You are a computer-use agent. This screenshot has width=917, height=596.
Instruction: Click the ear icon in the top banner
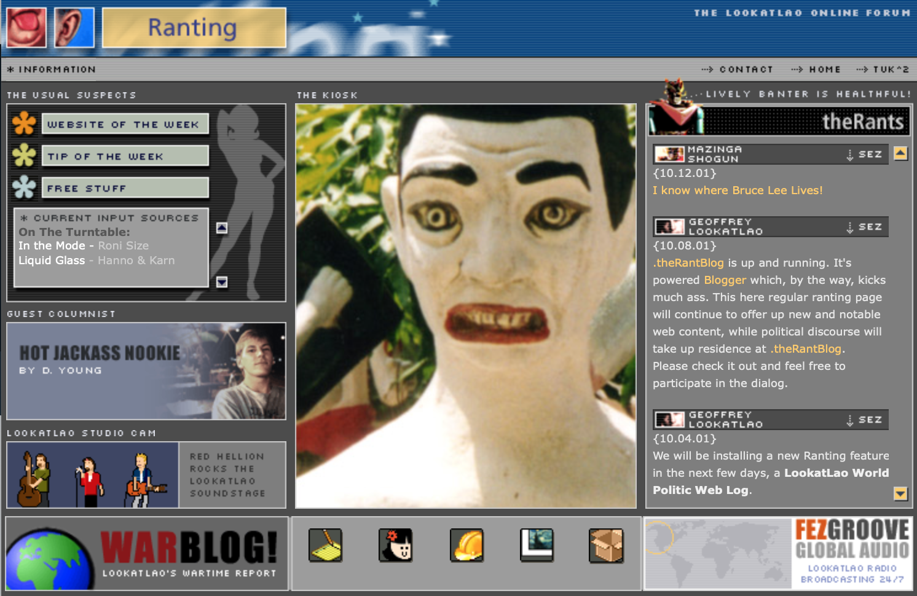[x=74, y=27]
